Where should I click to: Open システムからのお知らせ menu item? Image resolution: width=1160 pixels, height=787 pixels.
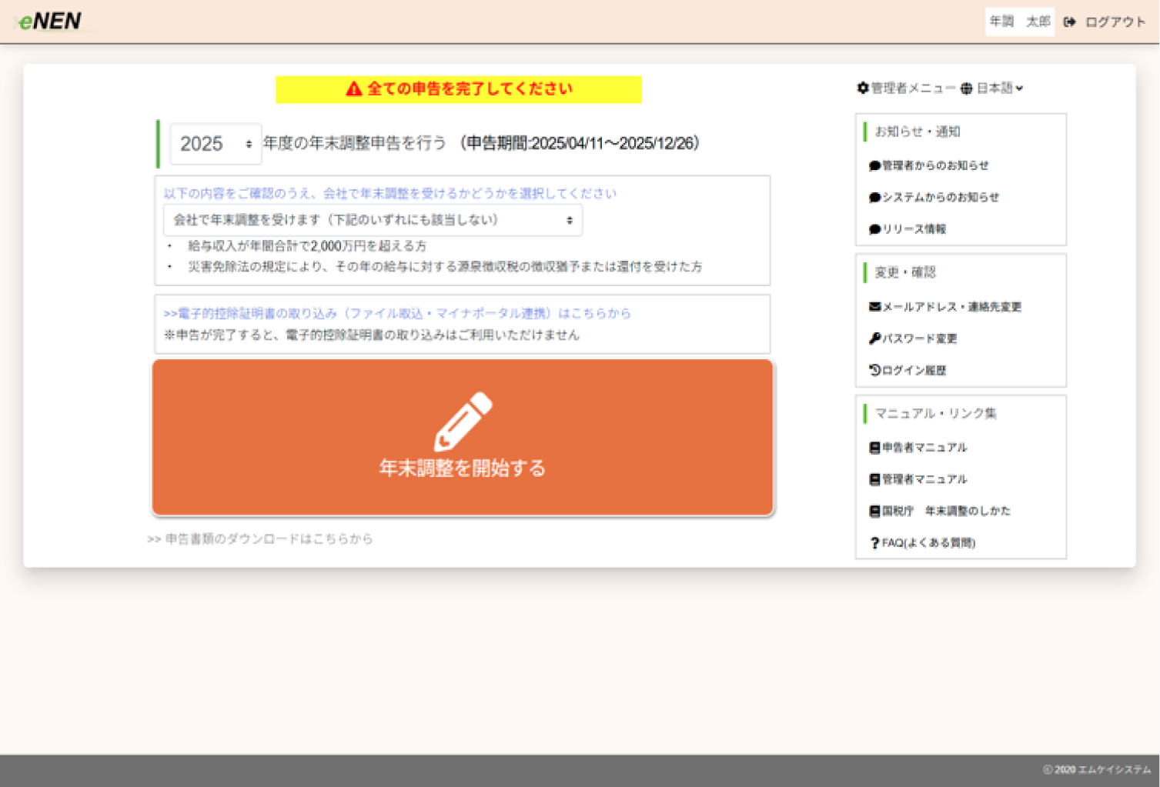940,198
